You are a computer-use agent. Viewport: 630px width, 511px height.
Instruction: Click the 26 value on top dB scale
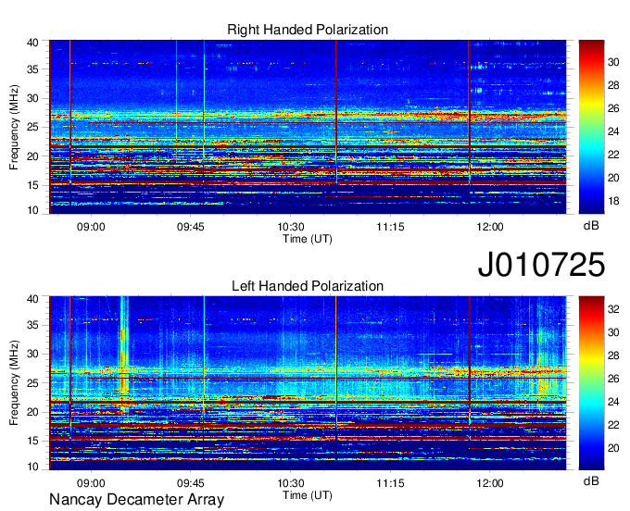613,108
